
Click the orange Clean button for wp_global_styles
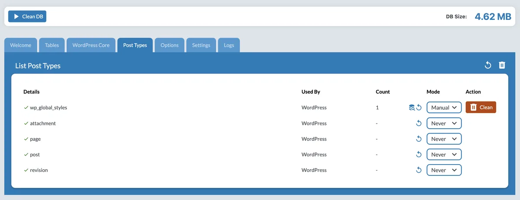pyautogui.click(x=481, y=107)
